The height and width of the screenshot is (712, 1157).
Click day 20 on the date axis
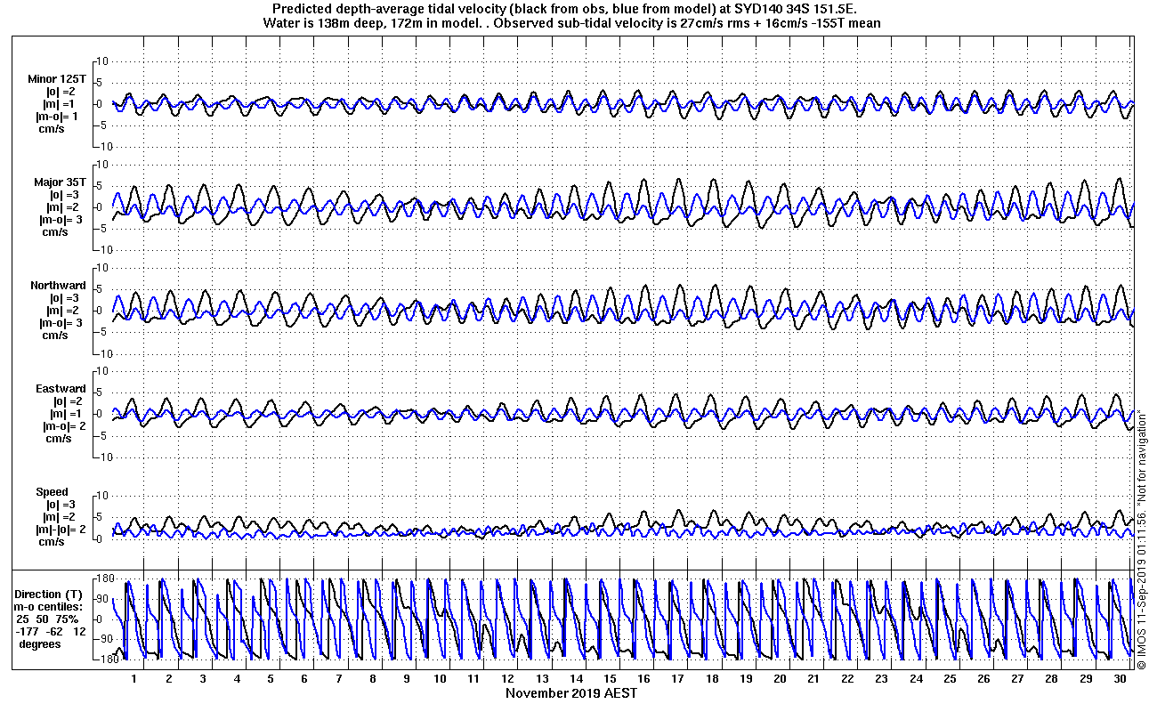(x=781, y=678)
